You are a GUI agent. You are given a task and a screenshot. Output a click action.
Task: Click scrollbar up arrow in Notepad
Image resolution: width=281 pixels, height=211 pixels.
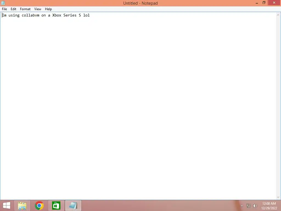click(x=278, y=15)
